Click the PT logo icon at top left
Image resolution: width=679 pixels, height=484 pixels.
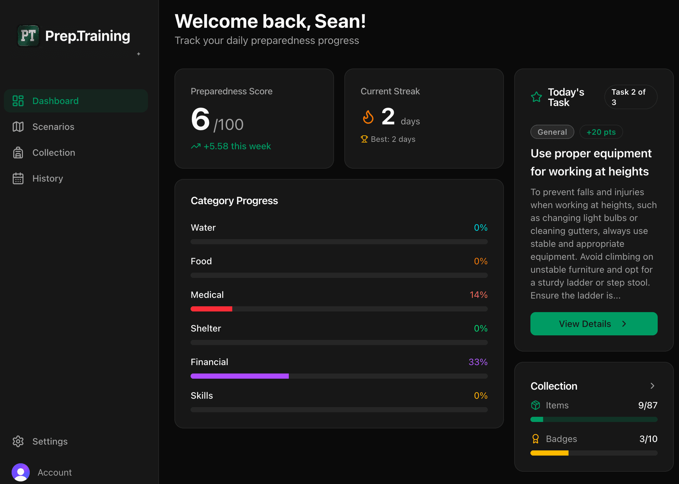(28, 36)
